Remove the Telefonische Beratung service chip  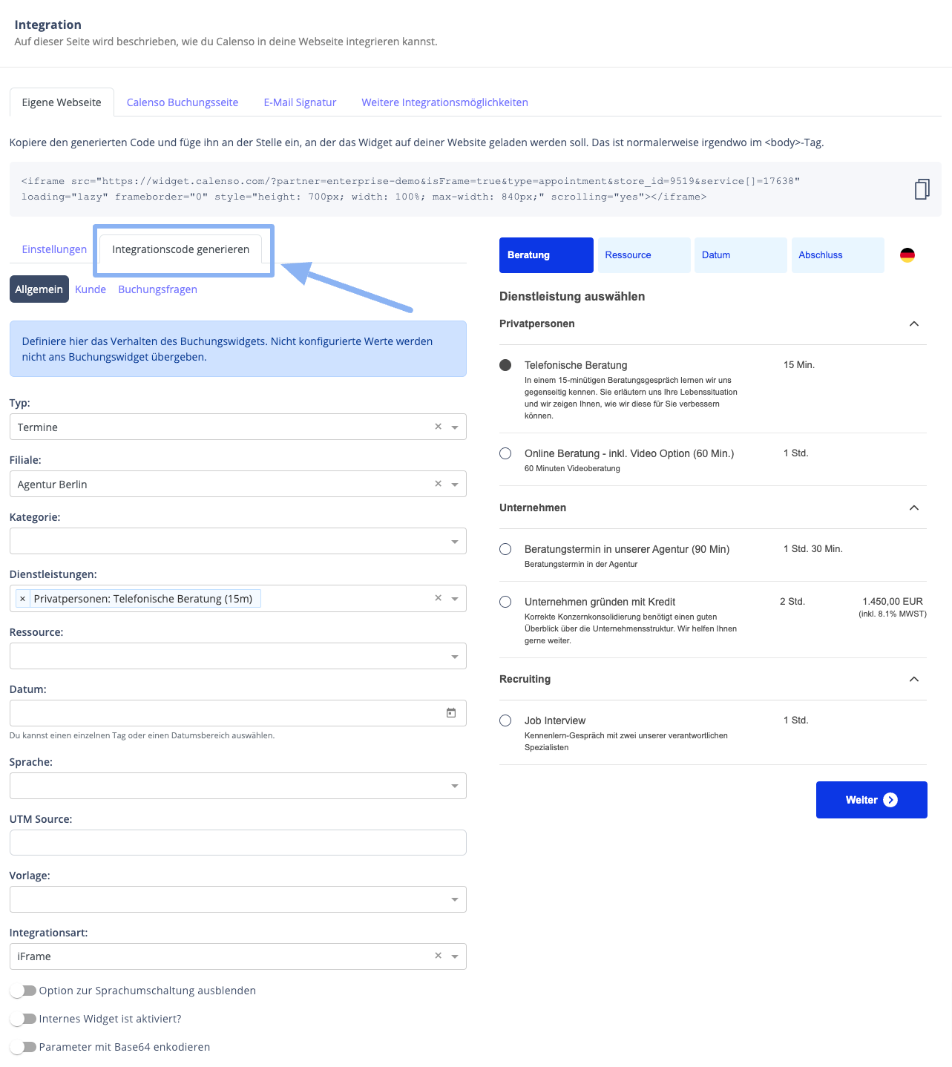pos(22,598)
